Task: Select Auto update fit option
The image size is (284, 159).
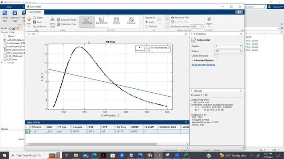Action: point(147,22)
